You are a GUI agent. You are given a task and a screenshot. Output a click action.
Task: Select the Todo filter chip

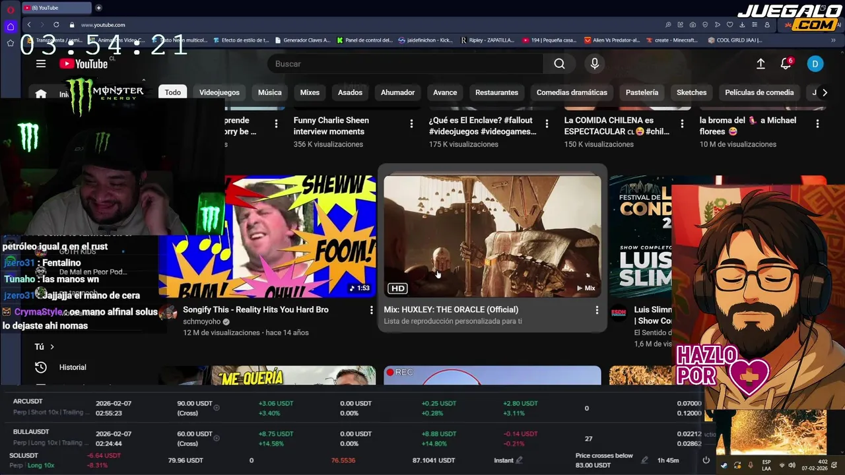(x=172, y=92)
